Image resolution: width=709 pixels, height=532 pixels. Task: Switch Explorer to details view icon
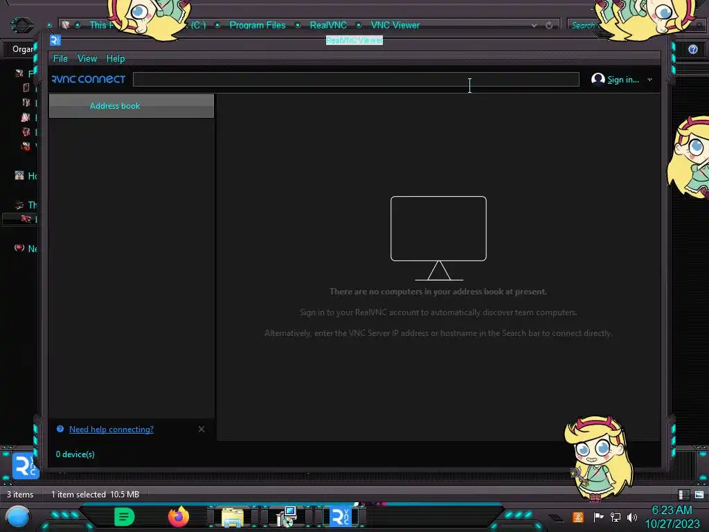click(683, 495)
